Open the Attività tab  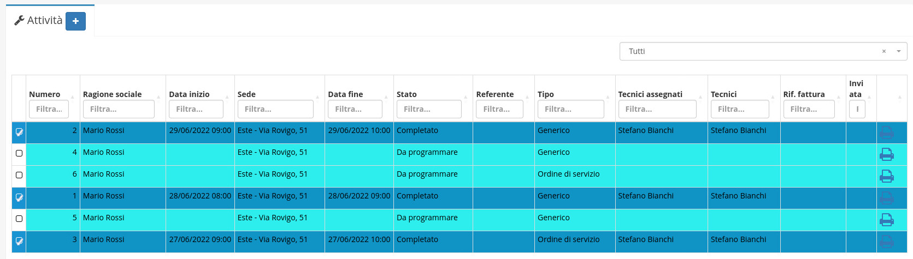pyautogui.click(x=38, y=21)
